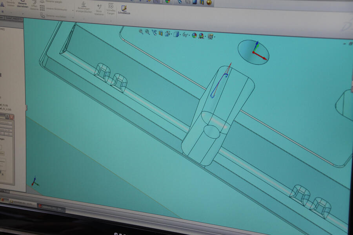Screen dimensions: 353x235
Task: Click Schnelles Fangen tool
Action: coord(111,9)
